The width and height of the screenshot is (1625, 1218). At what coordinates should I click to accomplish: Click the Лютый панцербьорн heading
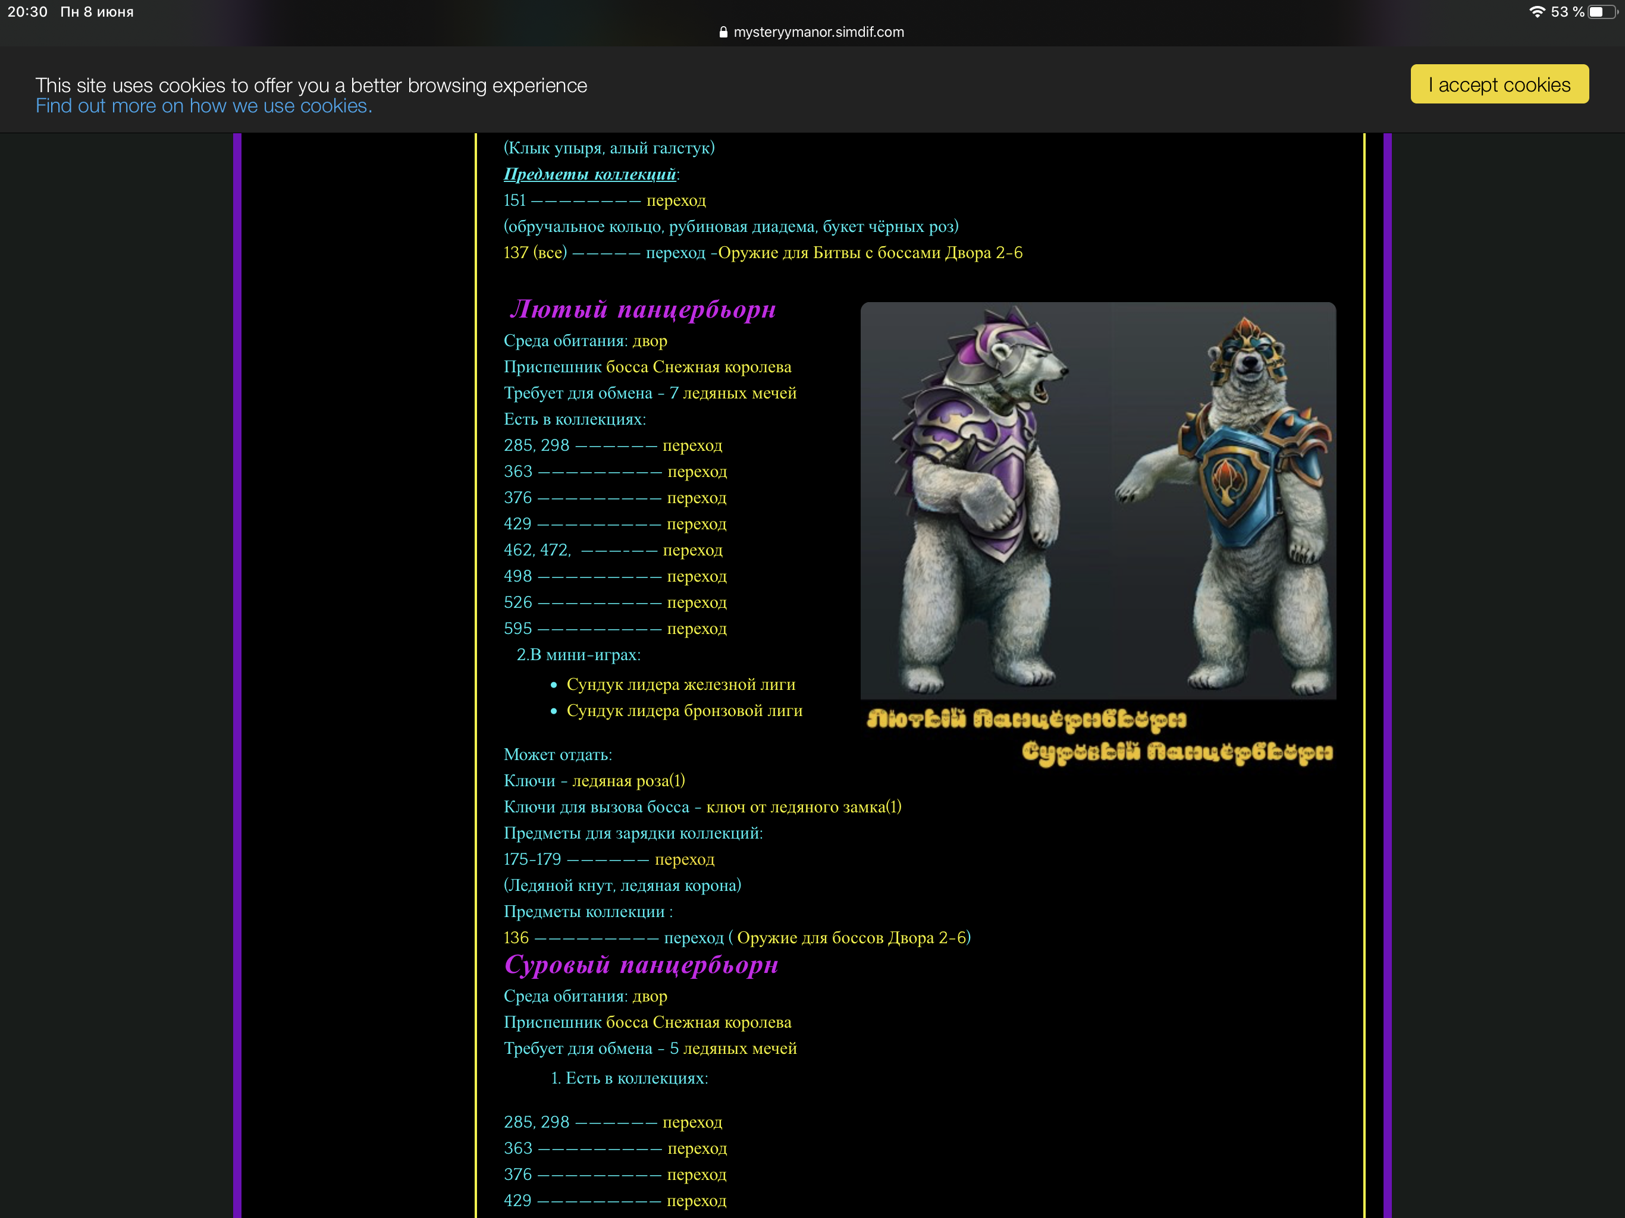644,309
